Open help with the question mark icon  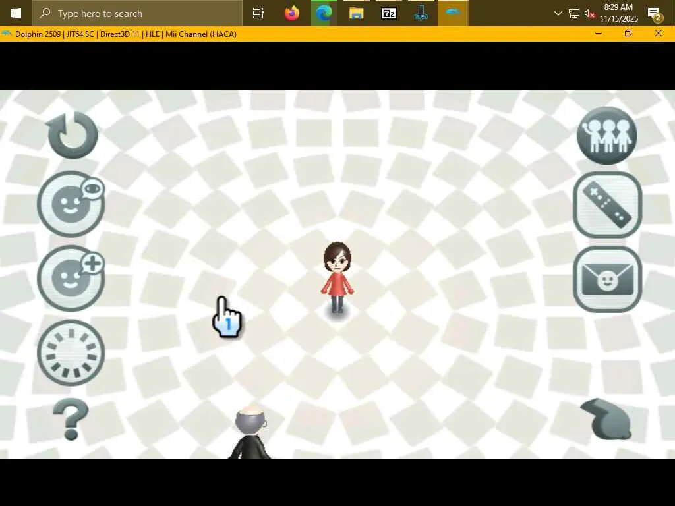(x=71, y=420)
